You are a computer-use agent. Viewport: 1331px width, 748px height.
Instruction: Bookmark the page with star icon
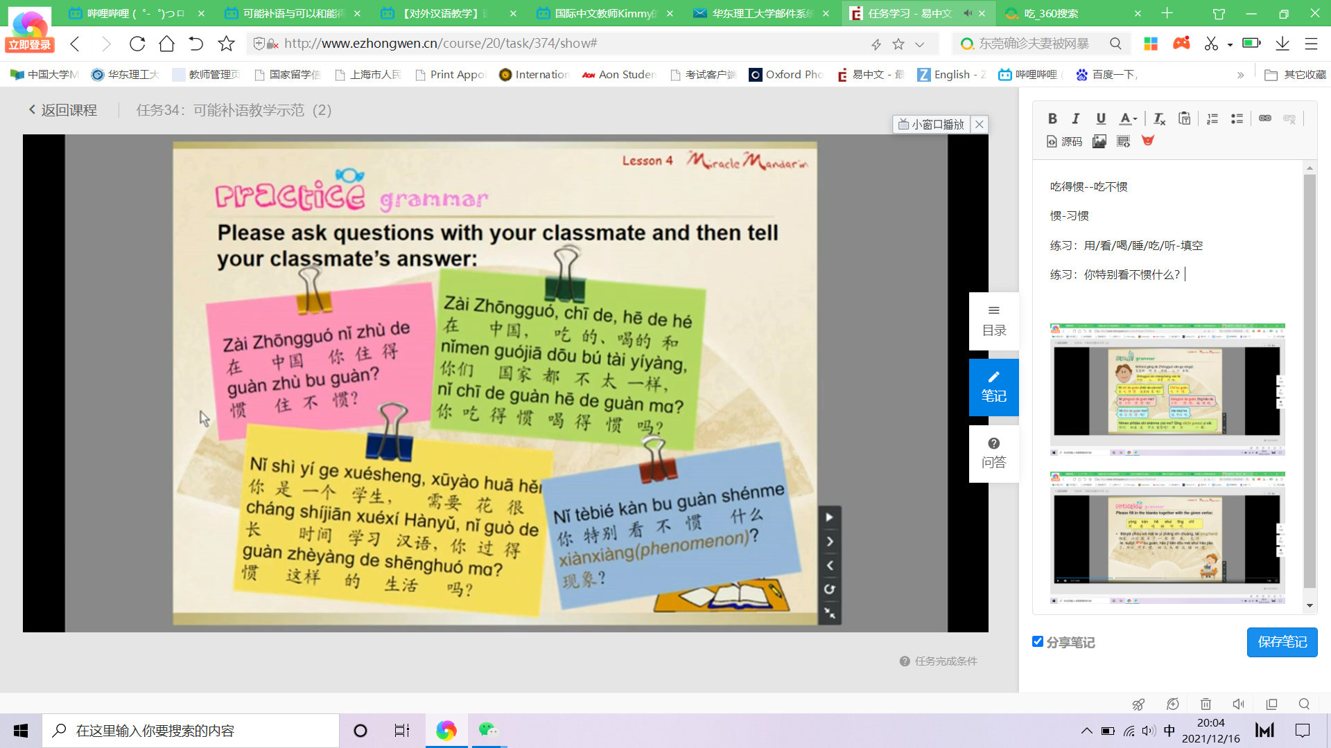click(x=226, y=44)
